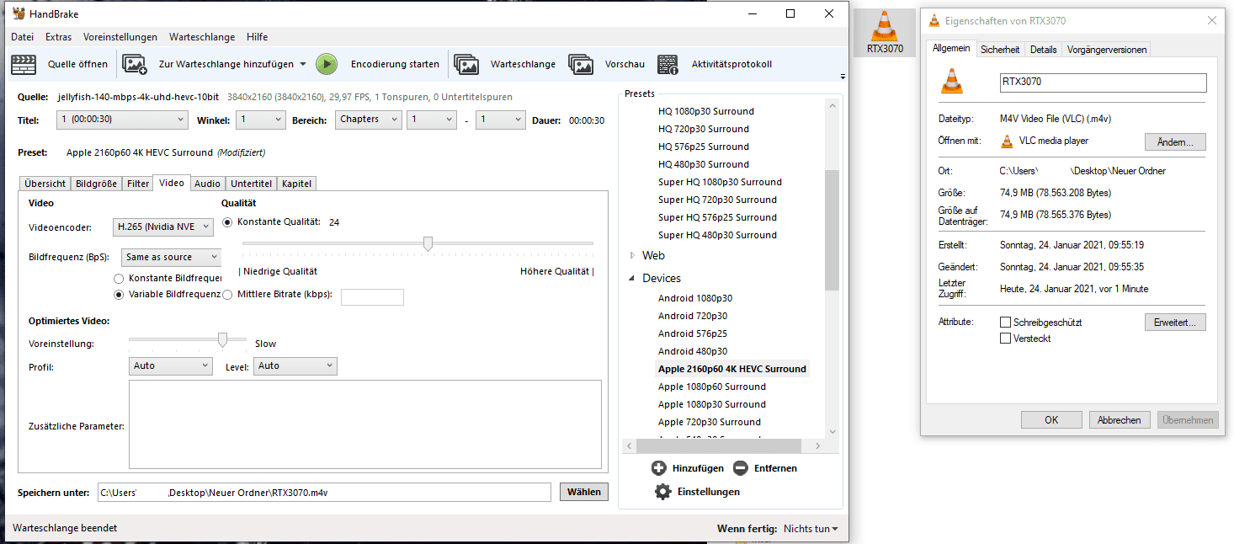Select Konstante Qualität radio button
Viewport: 1234px width, 544px height.
tap(228, 222)
